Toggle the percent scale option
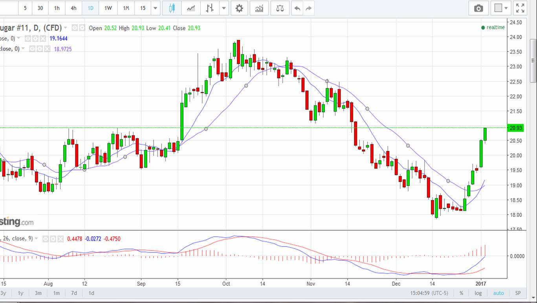The image size is (537, 303). tap(461, 293)
